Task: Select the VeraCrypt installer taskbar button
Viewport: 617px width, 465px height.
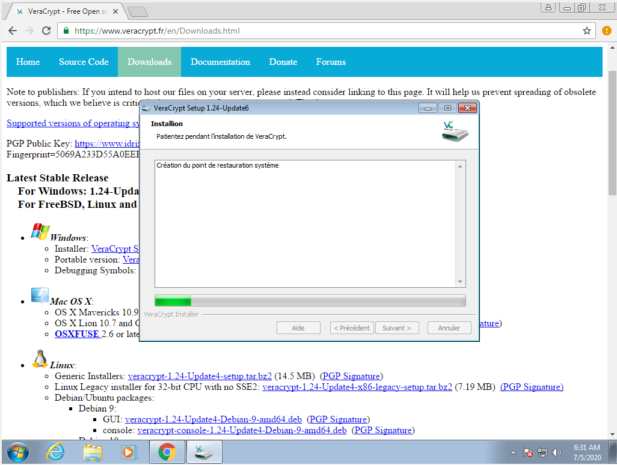Action: 204,452
